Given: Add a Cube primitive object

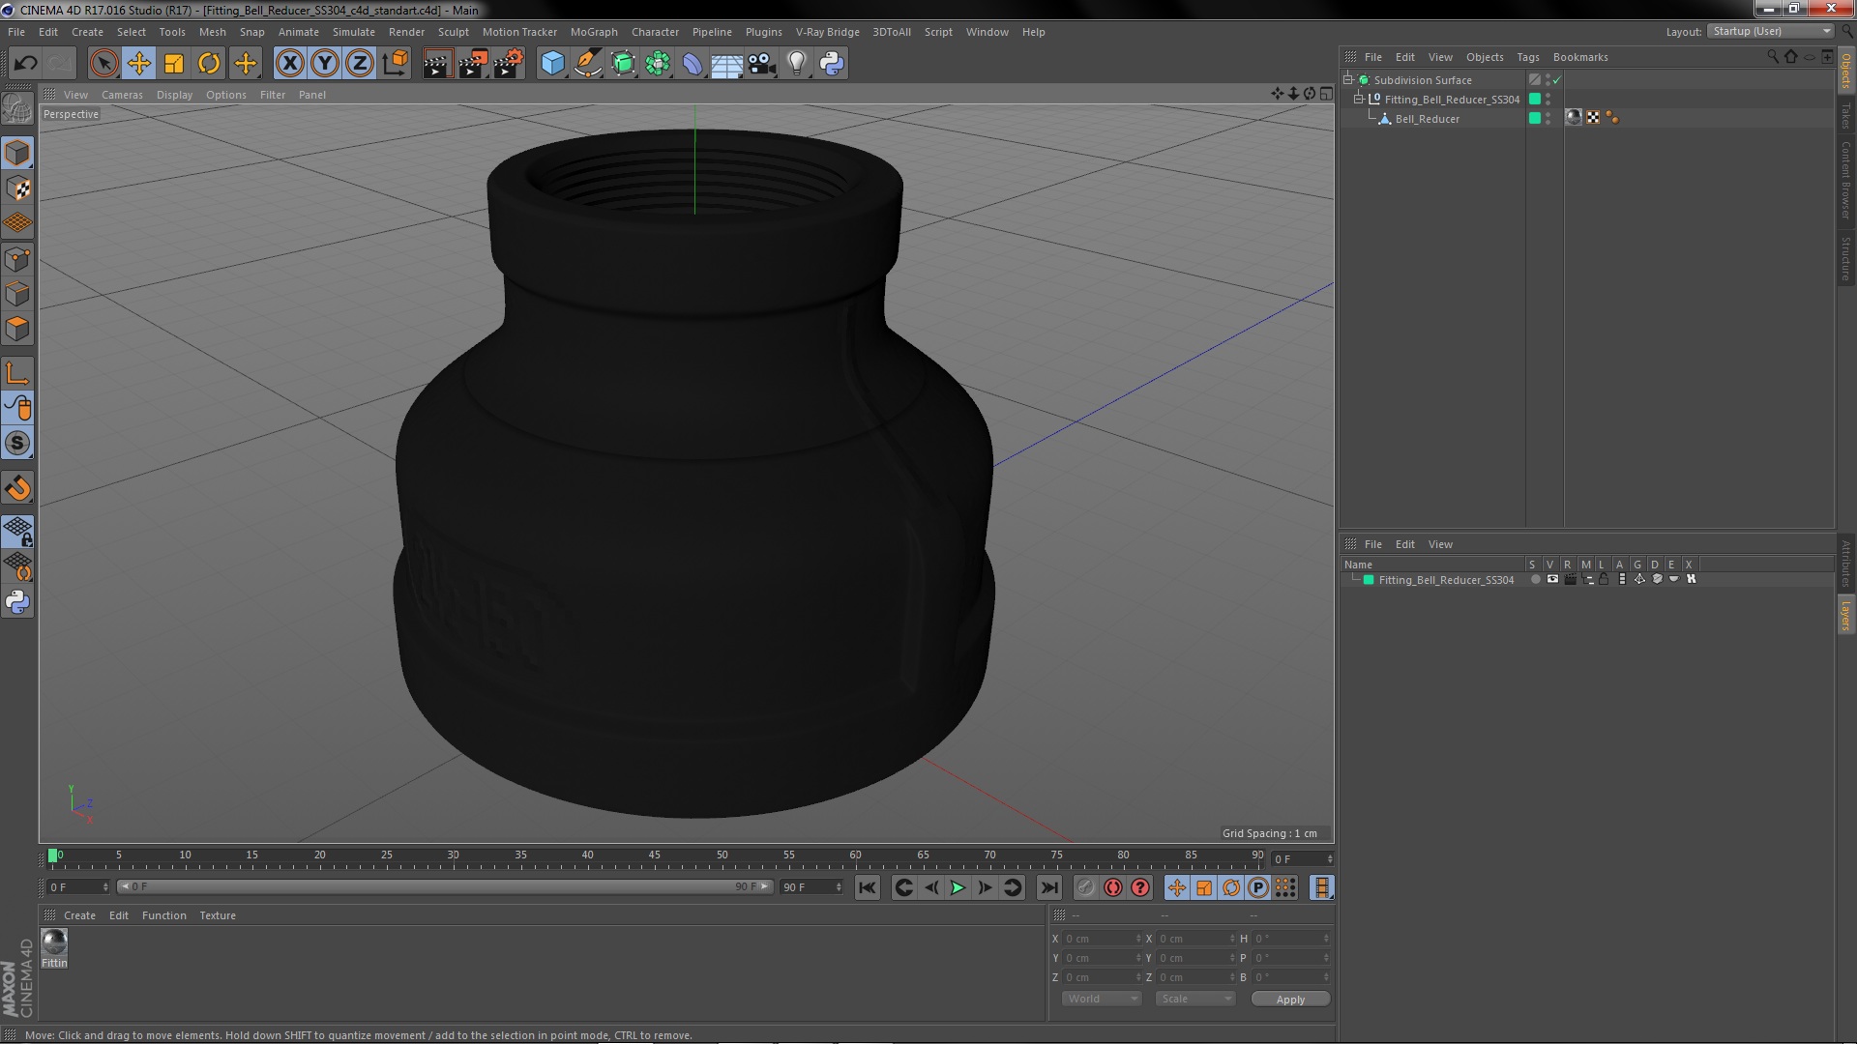Looking at the screenshot, I should coord(552,64).
